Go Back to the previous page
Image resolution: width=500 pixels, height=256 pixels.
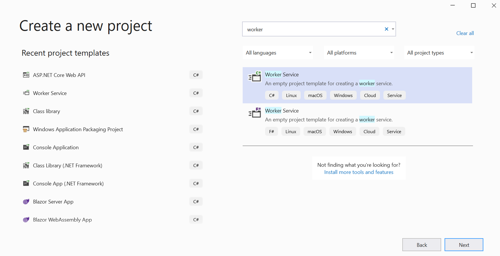tap(422, 245)
